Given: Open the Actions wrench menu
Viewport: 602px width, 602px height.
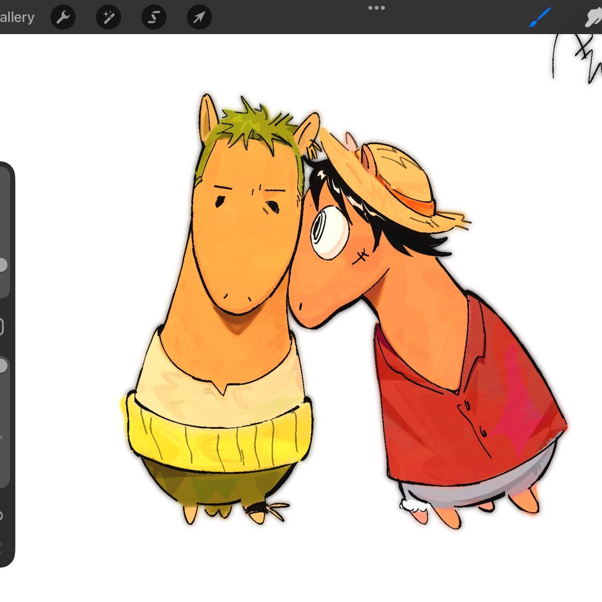Looking at the screenshot, I should click(x=63, y=18).
